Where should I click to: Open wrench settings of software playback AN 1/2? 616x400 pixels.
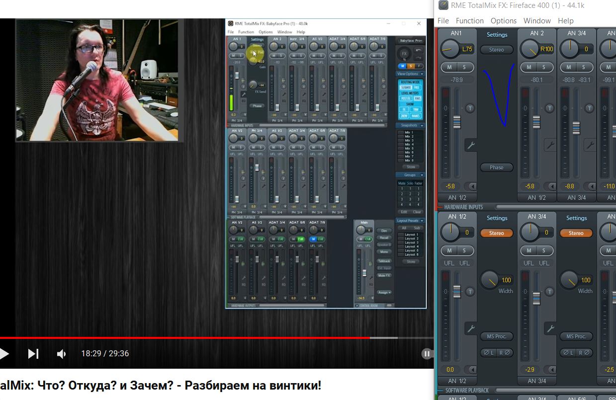point(470,328)
